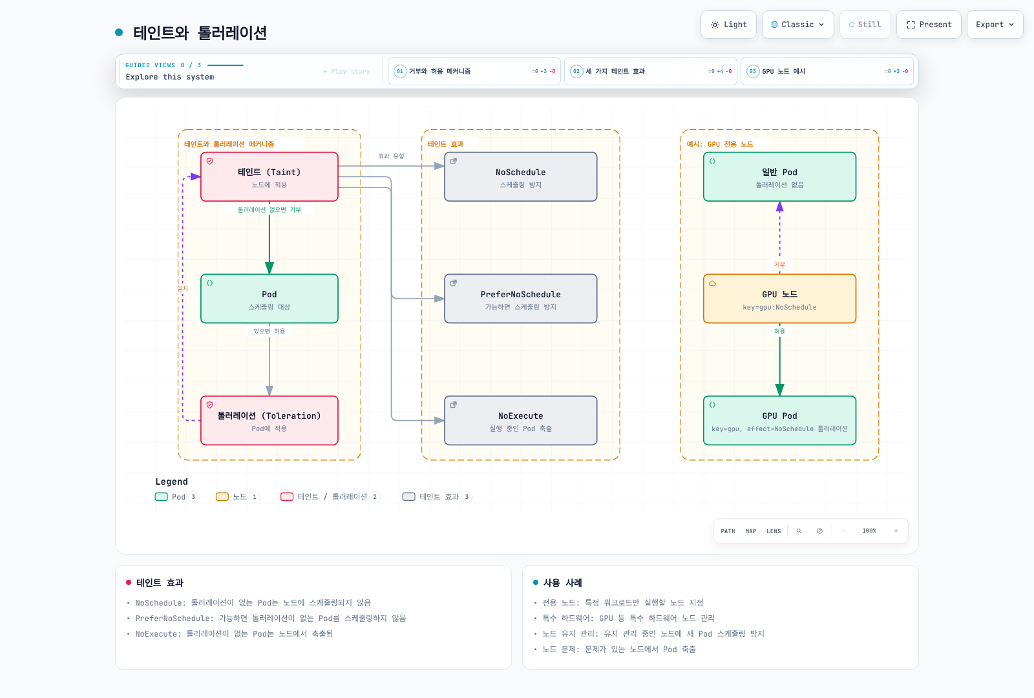This screenshot has width=1034, height=698.
Task: Select the GPU 노드 node
Action: coord(780,299)
